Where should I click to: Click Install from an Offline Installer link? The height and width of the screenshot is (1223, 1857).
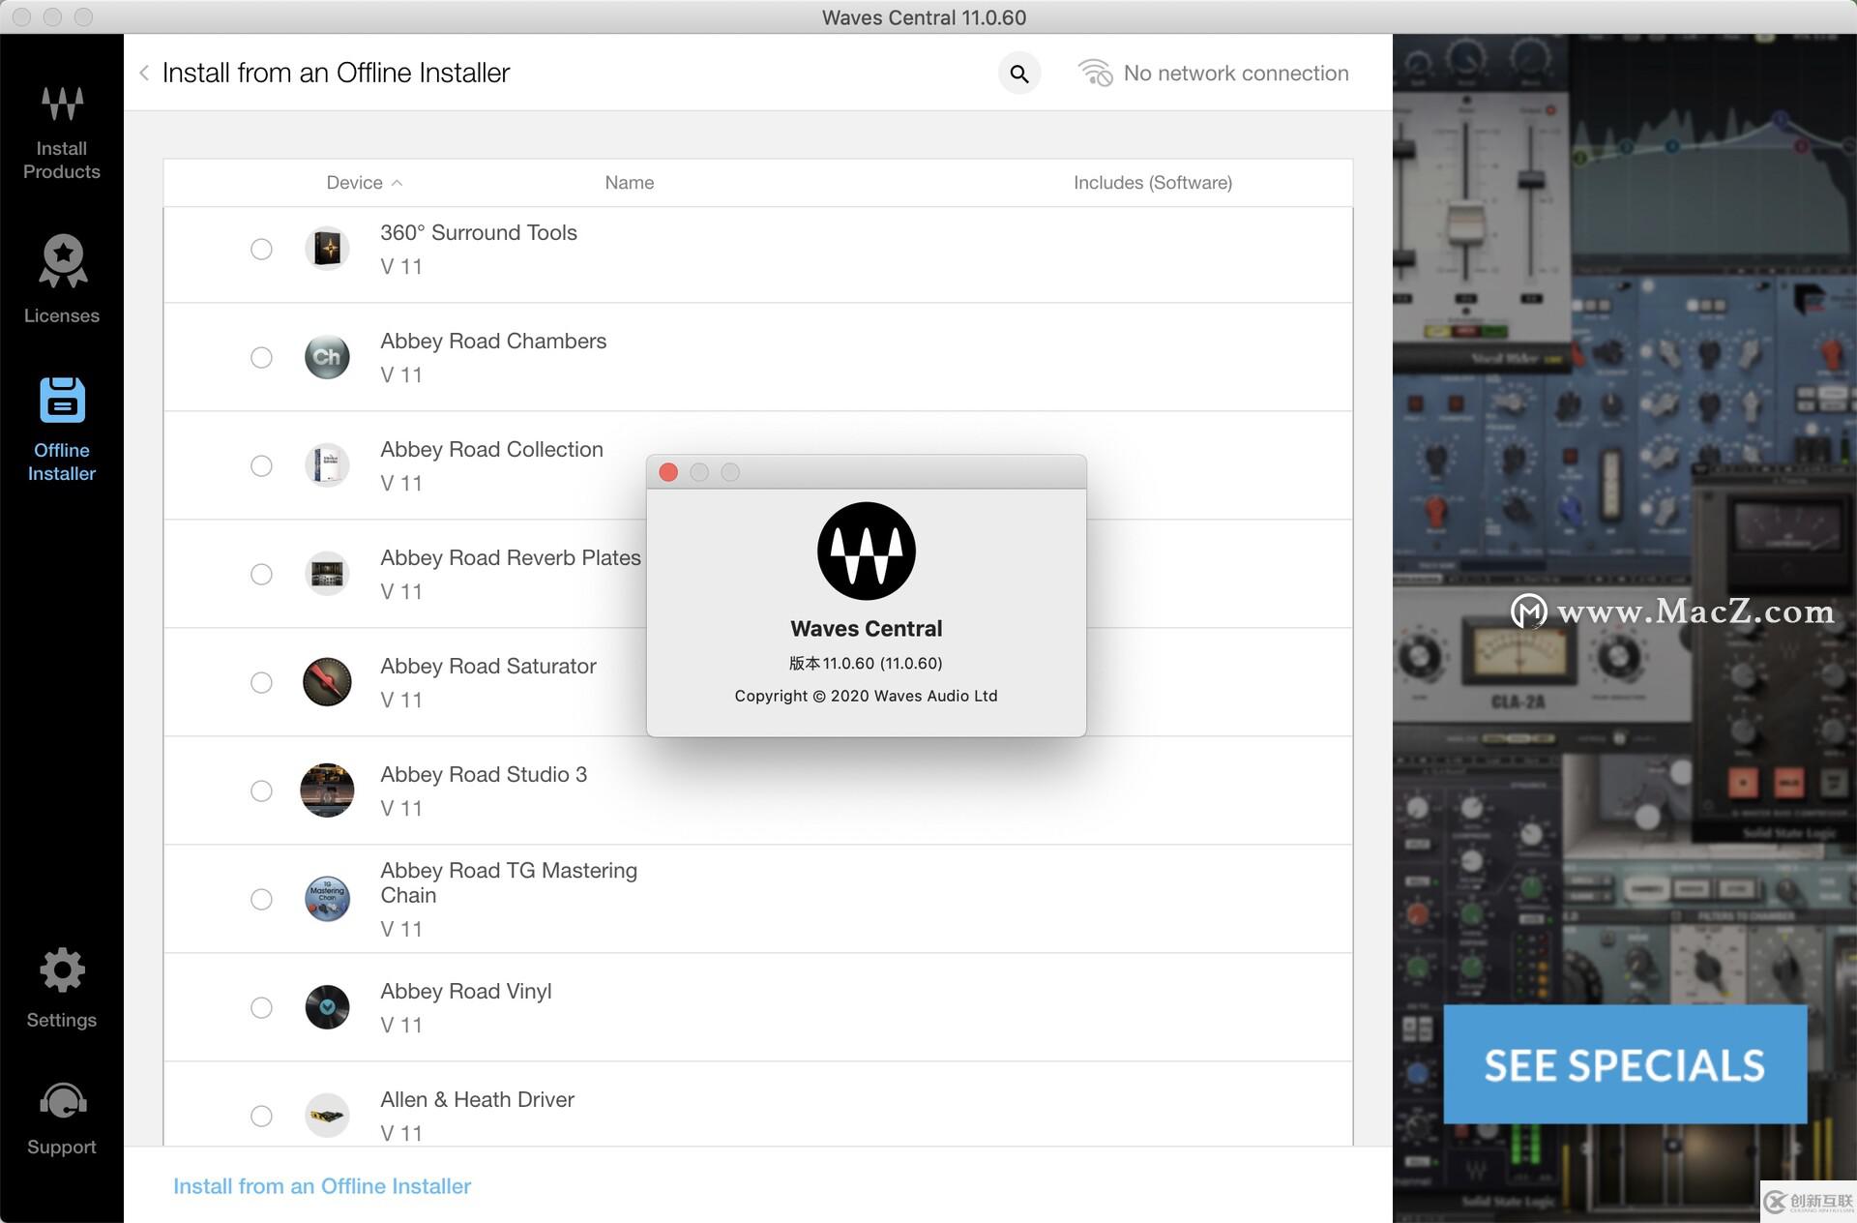[321, 1186]
